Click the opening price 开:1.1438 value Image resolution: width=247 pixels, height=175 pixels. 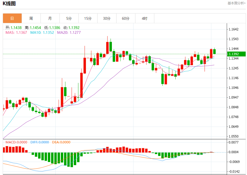click(14, 28)
